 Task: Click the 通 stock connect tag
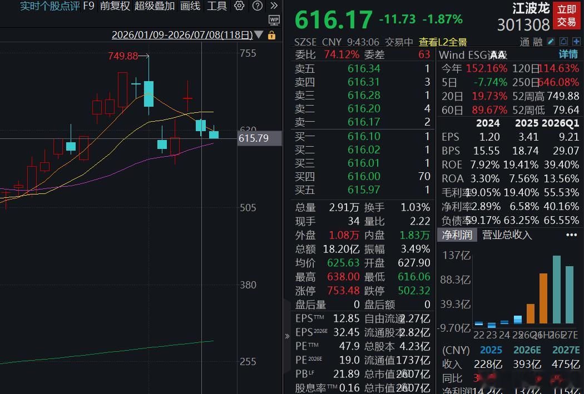[x=525, y=42]
